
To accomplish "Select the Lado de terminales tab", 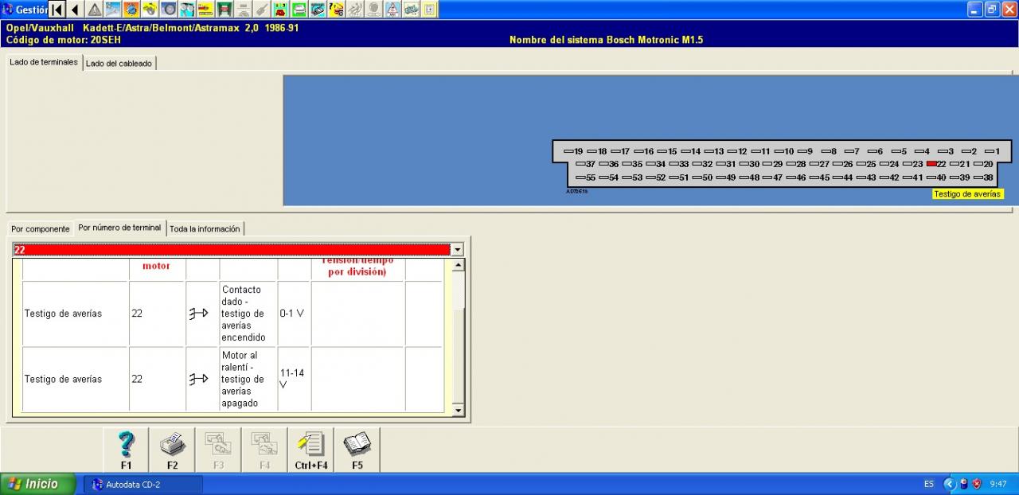I will tap(44, 62).
